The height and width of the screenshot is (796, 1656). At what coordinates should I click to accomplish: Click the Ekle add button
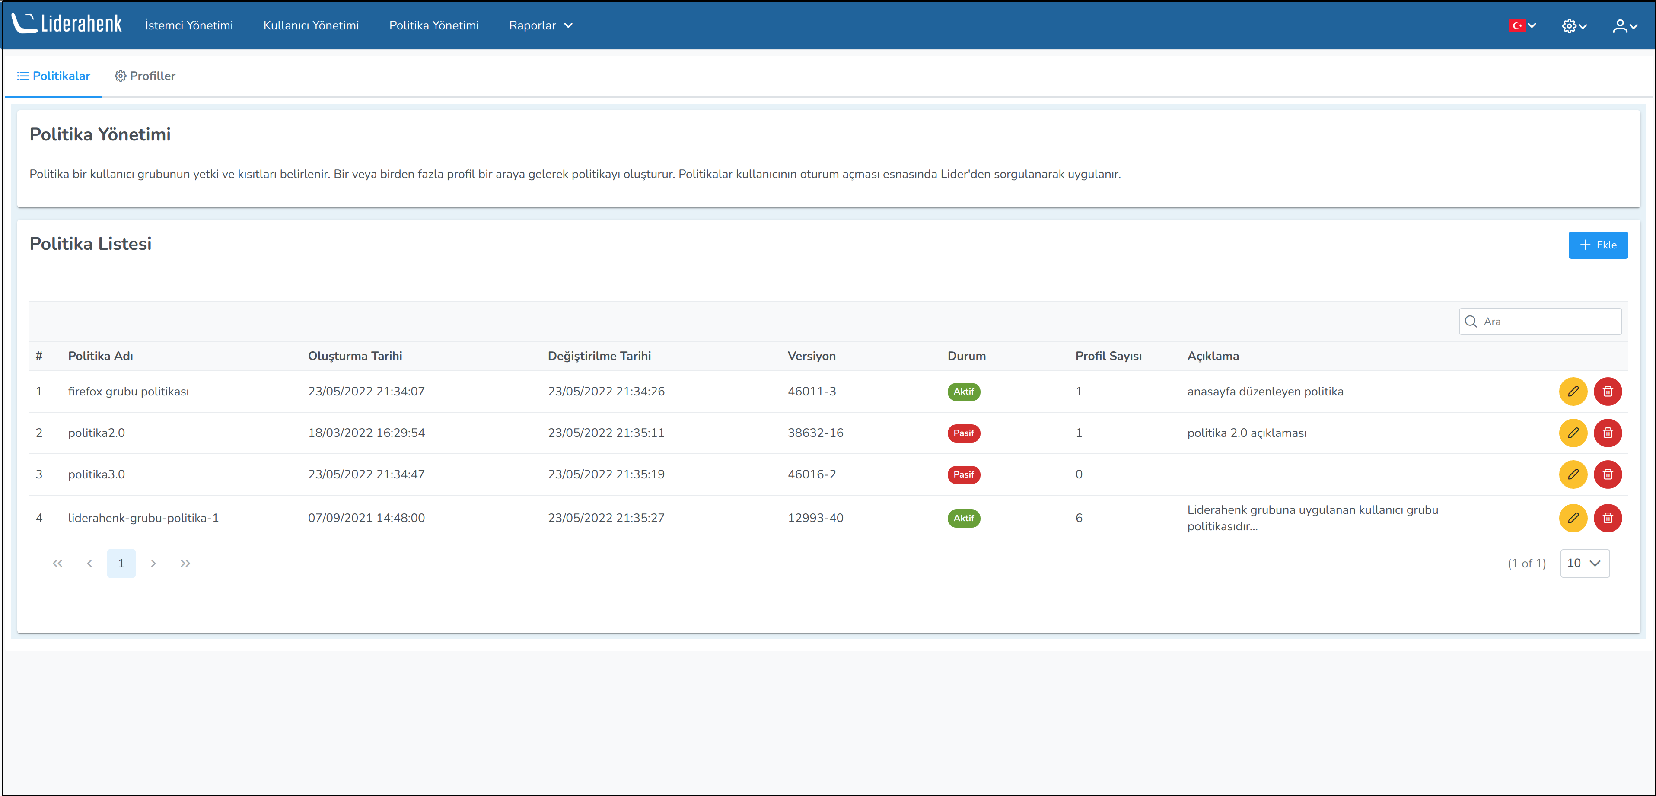1598,245
